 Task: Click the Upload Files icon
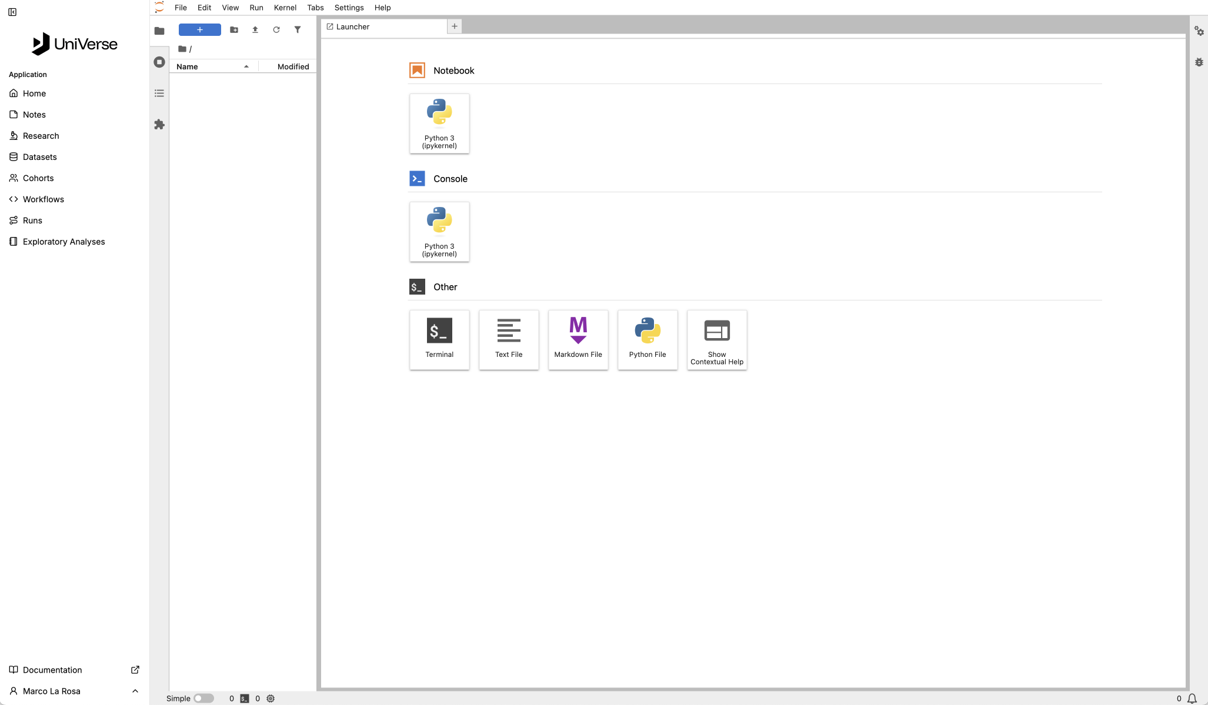255,30
